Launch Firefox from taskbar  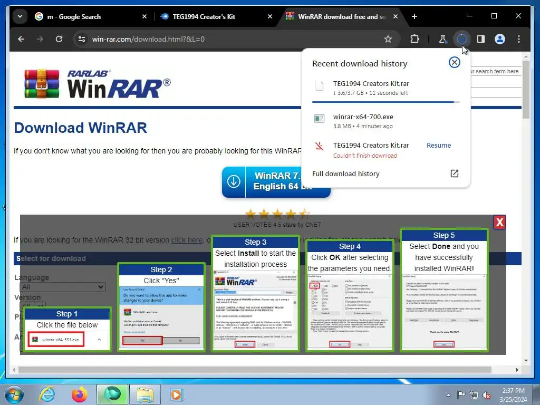[80, 394]
